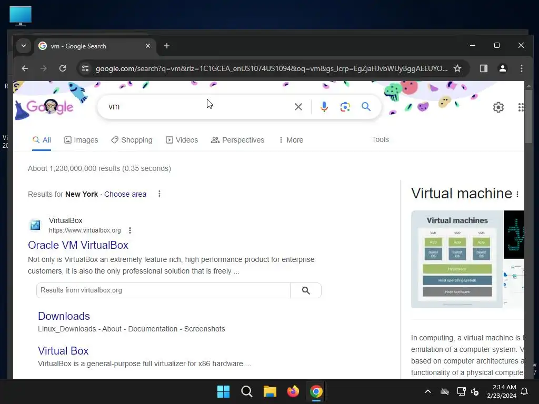Click the OneDrive cloud tray icon
This screenshot has height=404, width=539.
pyautogui.click(x=445, y=391)
